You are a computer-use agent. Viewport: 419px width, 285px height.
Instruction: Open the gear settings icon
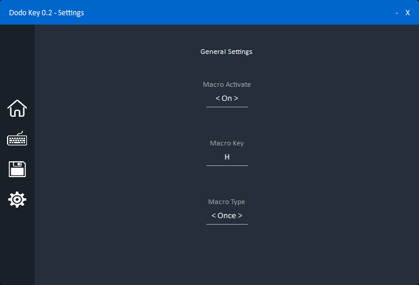[x=17, y=199]
